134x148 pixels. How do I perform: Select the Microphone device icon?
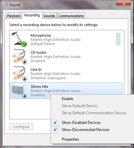tap(19, 39)
